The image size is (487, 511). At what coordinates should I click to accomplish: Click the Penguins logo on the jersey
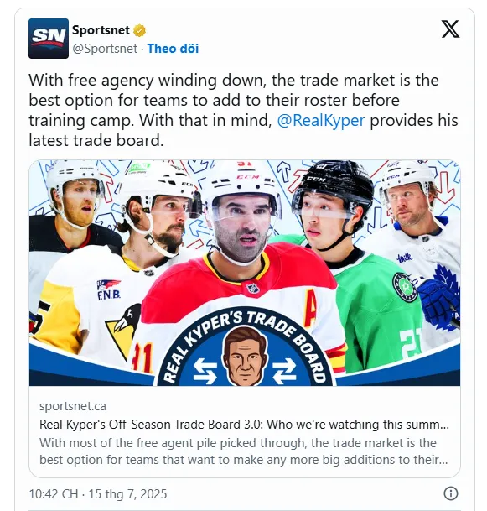[124, 331]
